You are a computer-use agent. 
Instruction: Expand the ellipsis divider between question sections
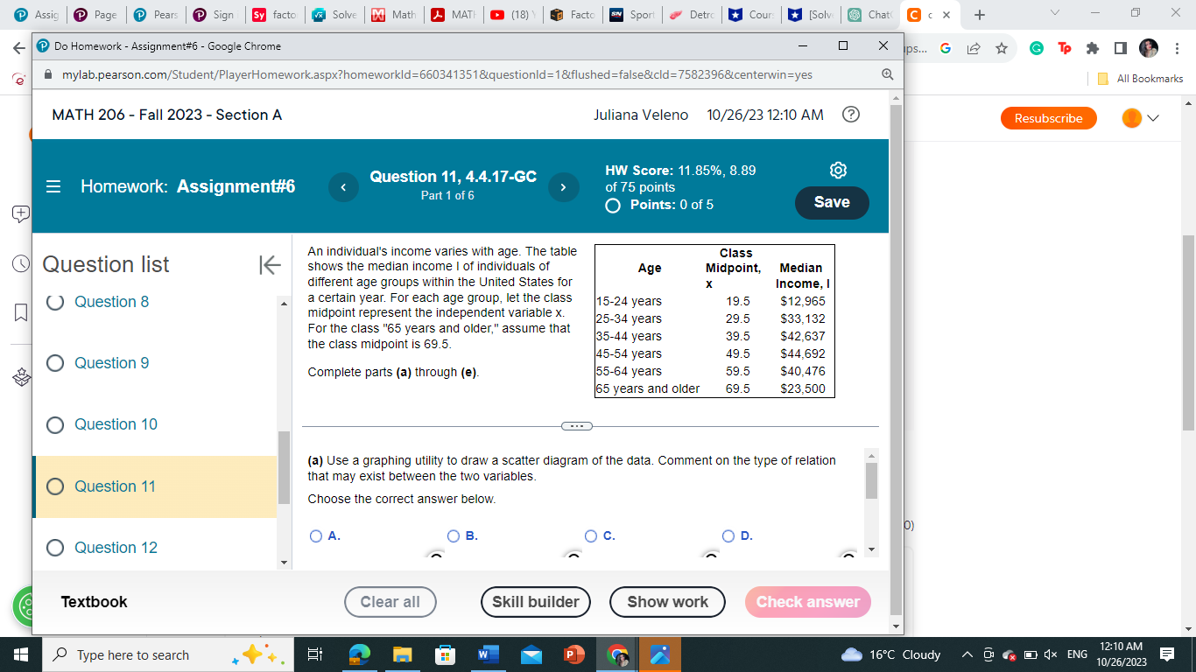(577, 426)
